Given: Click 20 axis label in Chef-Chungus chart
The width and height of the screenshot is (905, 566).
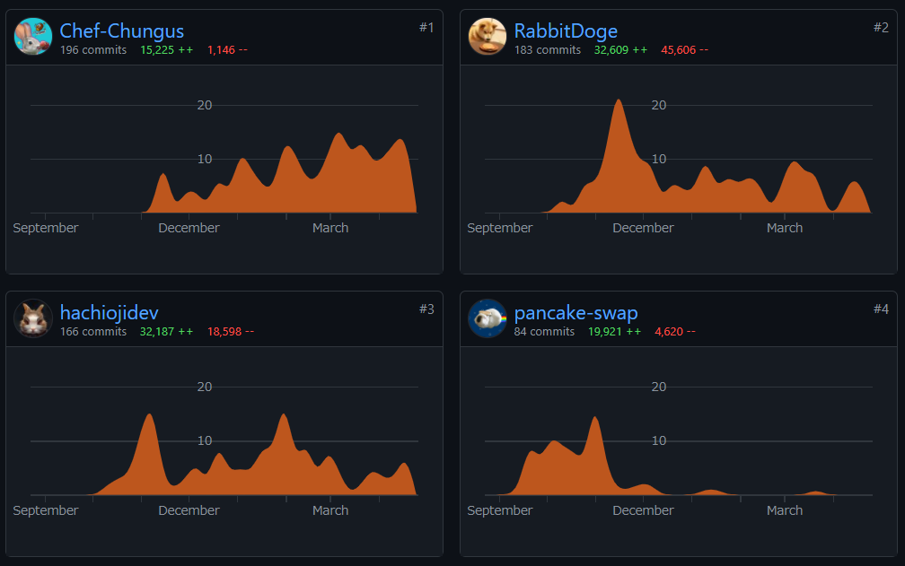Looking at the screenshot, I should [x=205, y=105].
